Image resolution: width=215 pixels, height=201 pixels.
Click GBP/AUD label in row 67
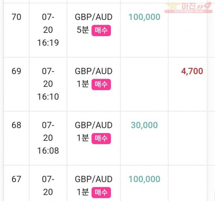click(94, 179)
